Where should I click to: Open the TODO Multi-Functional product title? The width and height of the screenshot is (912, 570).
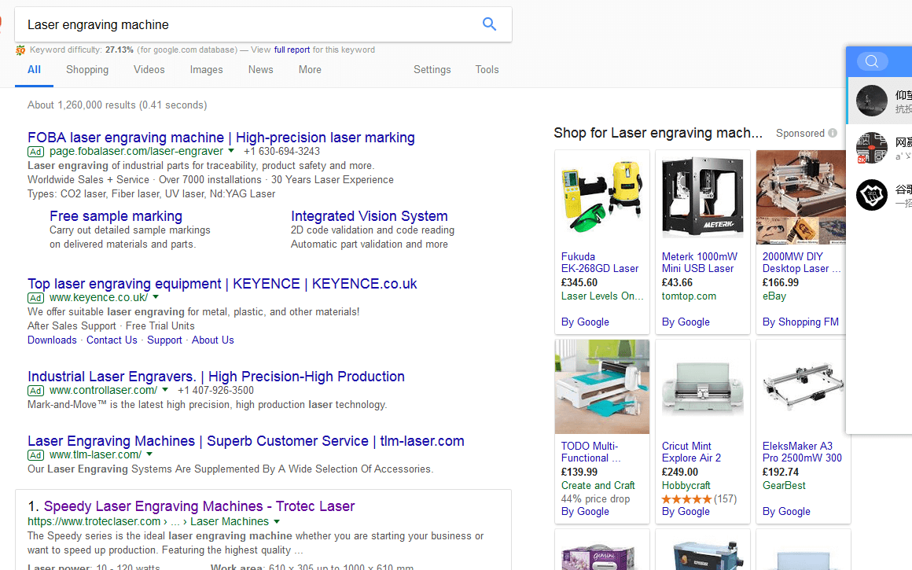(x=591, y=452)
